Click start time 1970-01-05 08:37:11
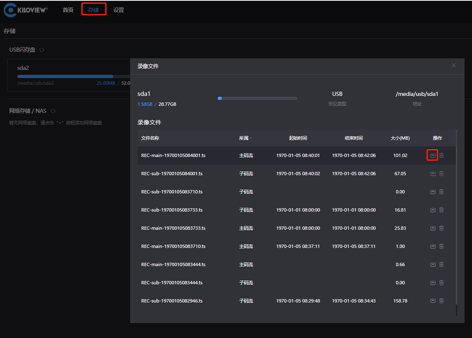Viewport: 472px width, 338px height. point(298,246)
